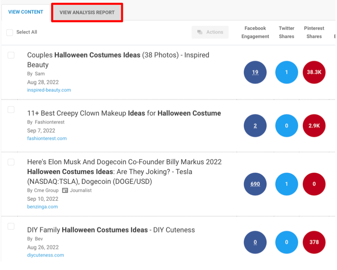Tick the checkbox for the Elon Musk Dogecoin article

[11, 162]
